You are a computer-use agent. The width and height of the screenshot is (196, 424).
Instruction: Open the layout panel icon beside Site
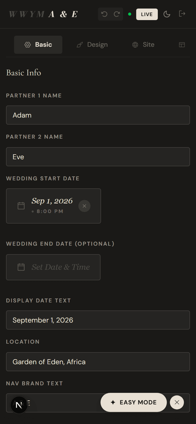click(182, 44)
